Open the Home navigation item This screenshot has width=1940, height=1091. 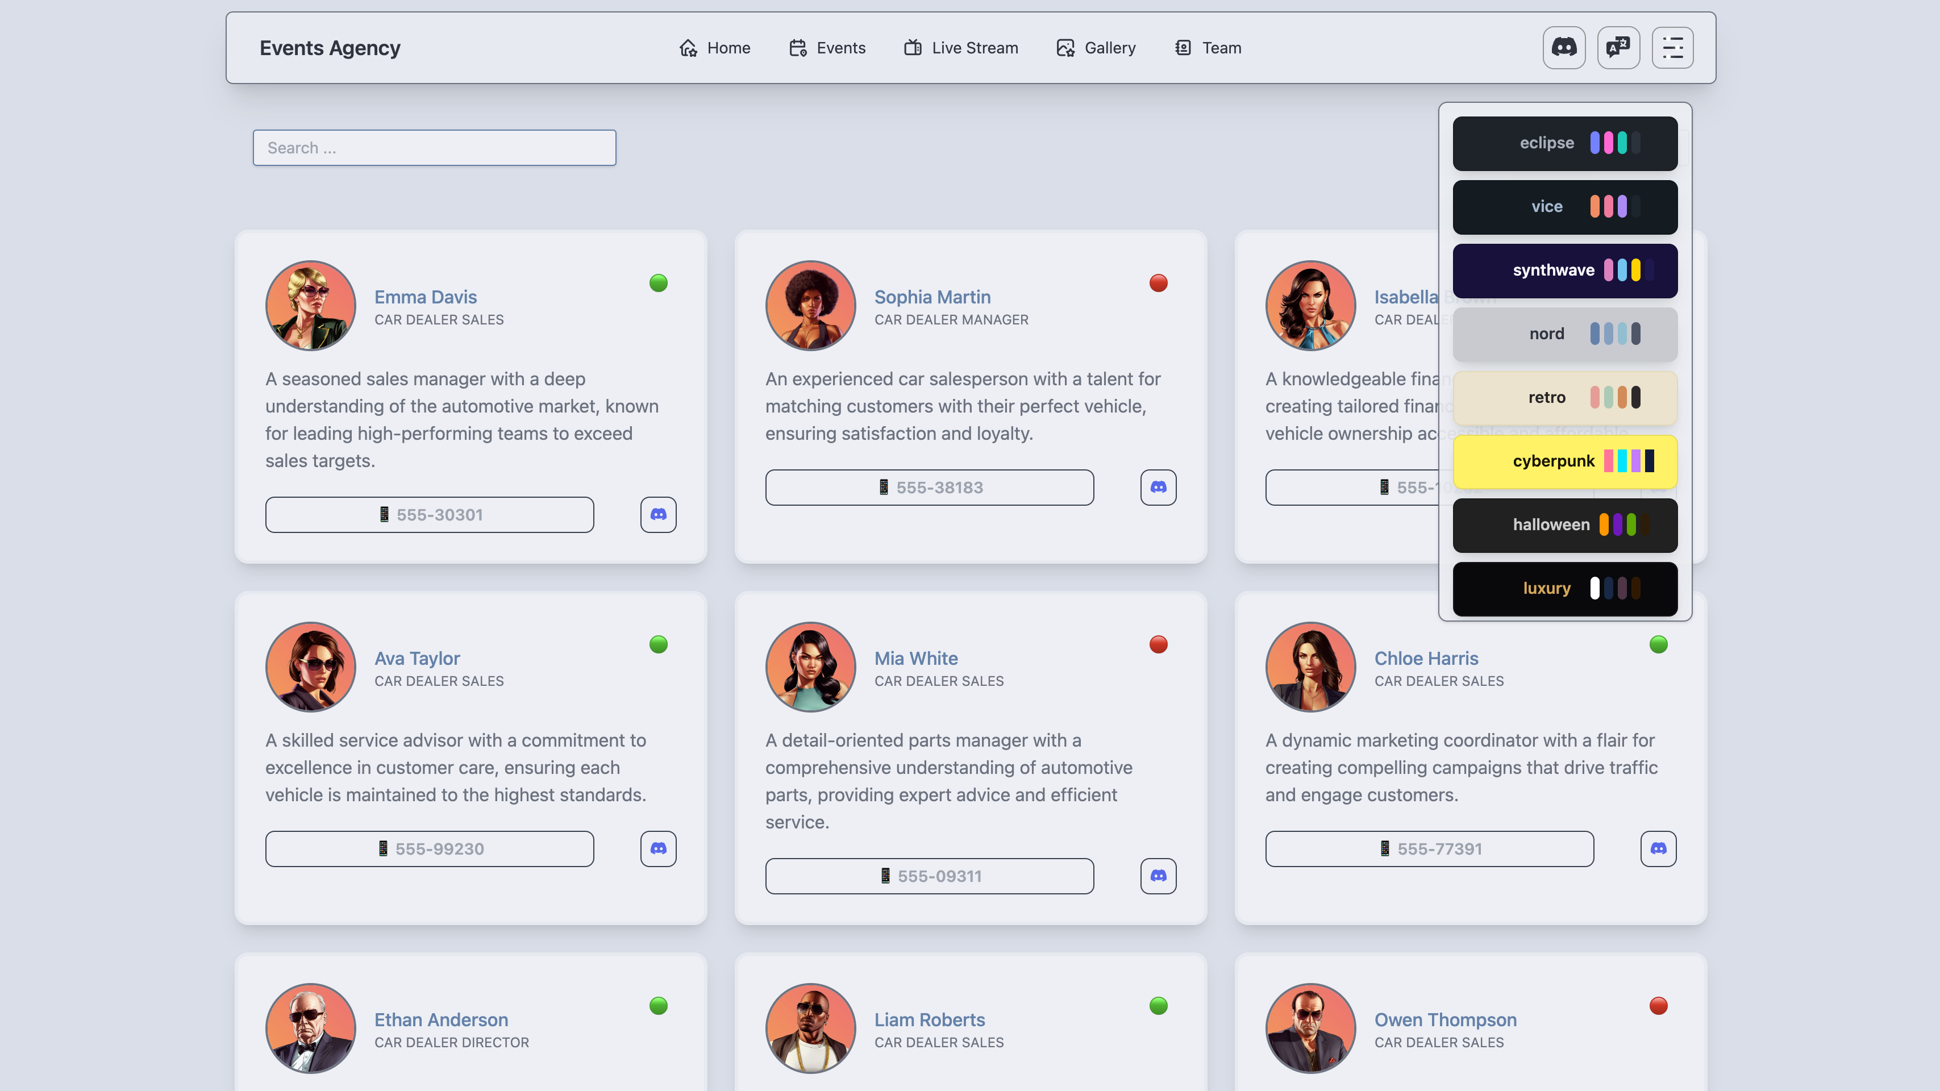pyautogui.click(x=714, y=47)
